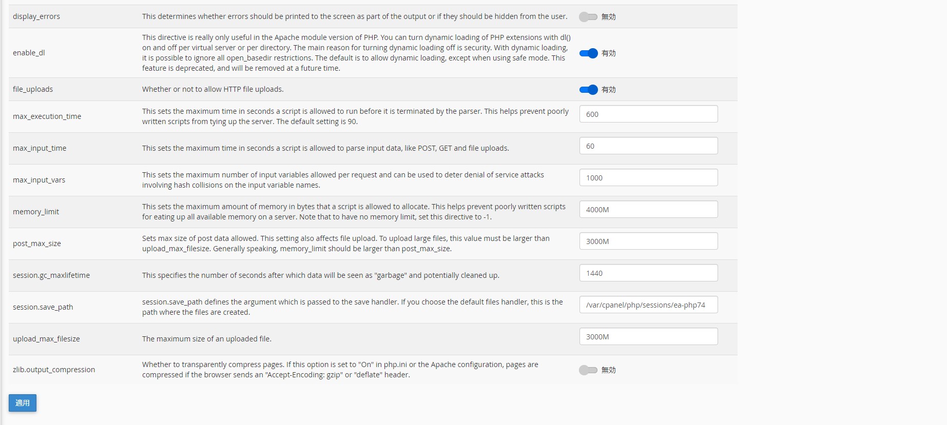
Task: Disable the enable_dl toggle
Action: click(588, 53)
